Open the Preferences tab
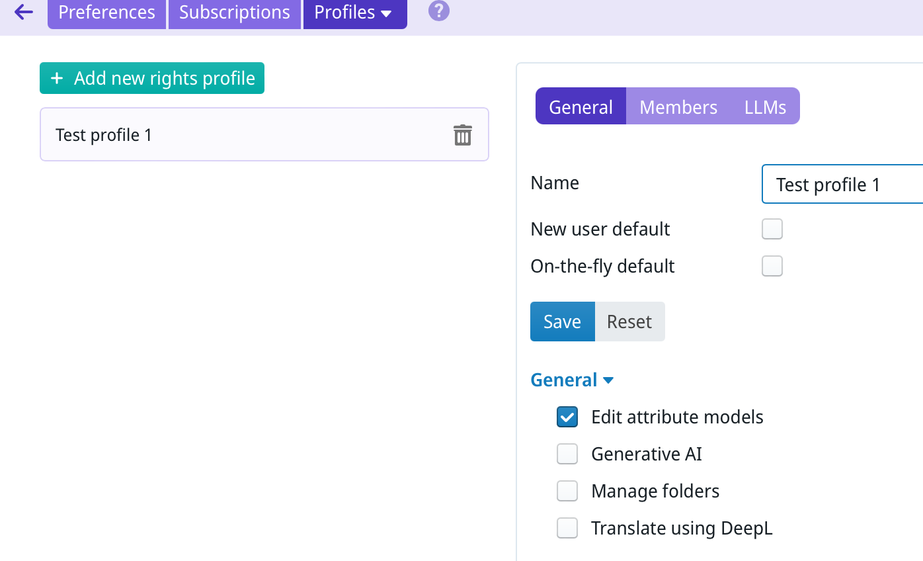923x561 pixels. click(106, 13)
